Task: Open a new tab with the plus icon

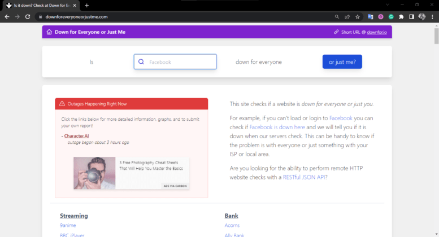Action: 87,5
